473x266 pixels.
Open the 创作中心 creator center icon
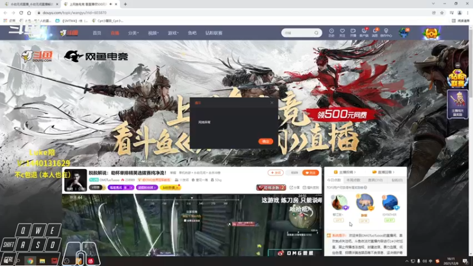click(x=386, y=33)
